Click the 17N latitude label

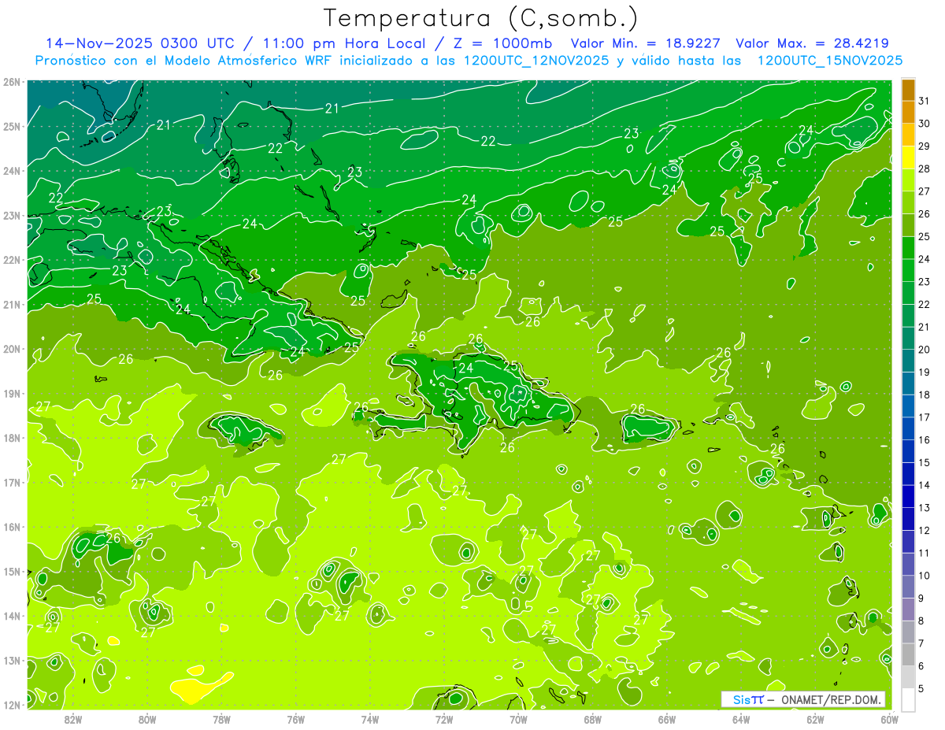11,483
